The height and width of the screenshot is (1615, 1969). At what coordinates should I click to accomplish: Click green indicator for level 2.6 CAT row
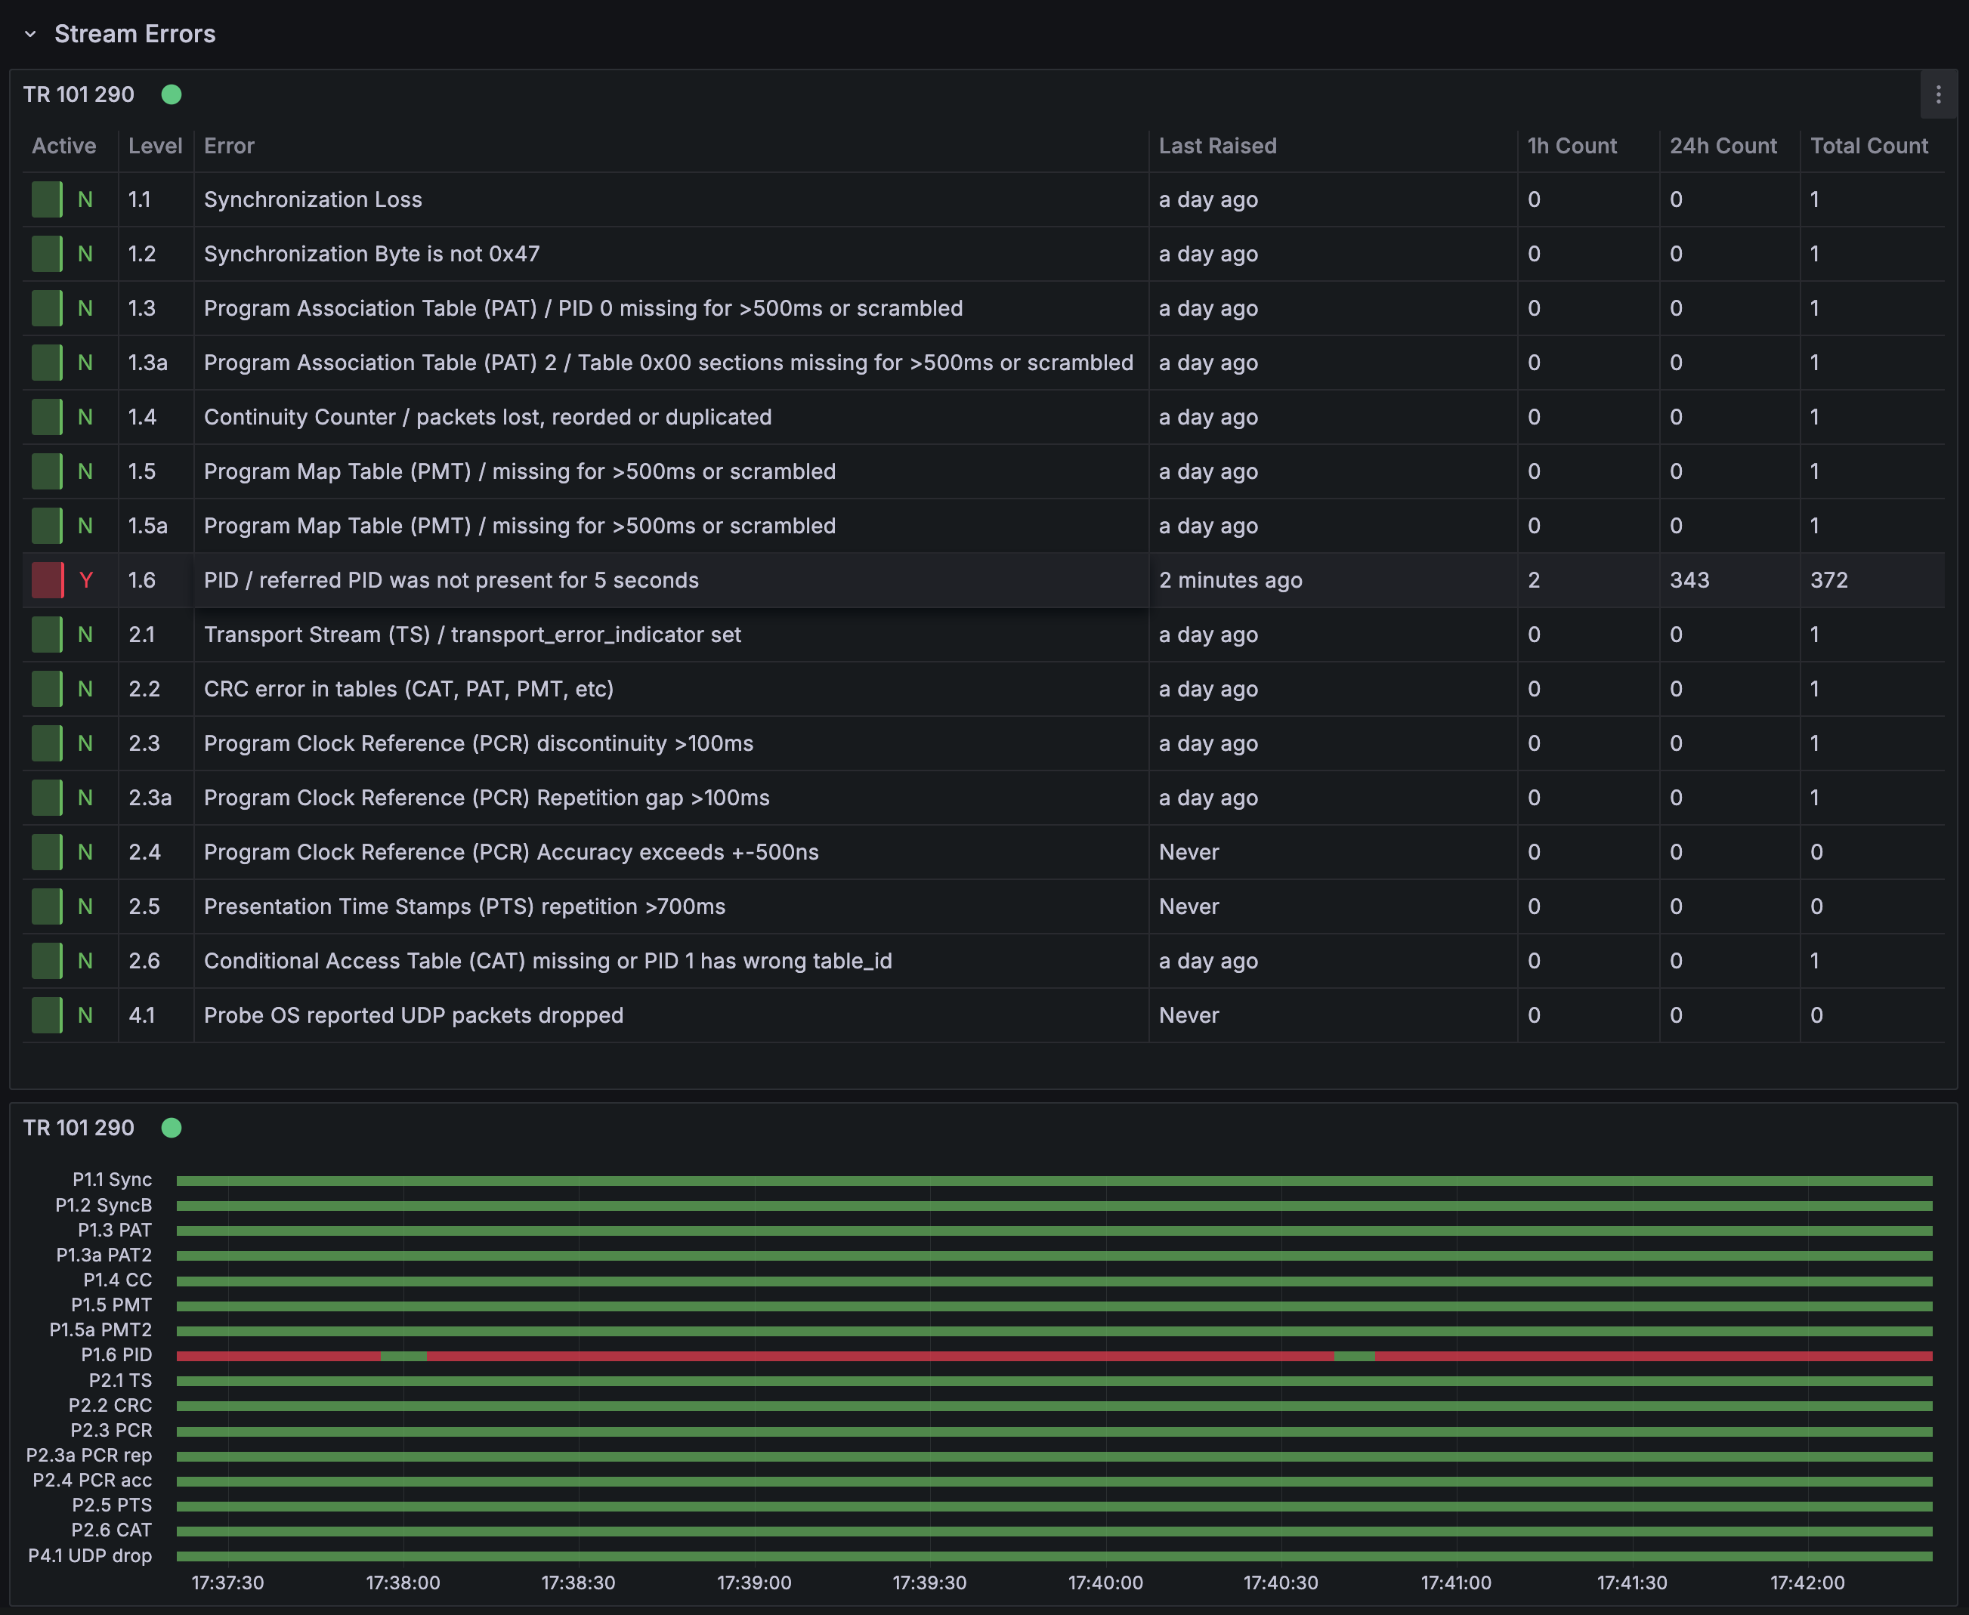coord(48,961)
